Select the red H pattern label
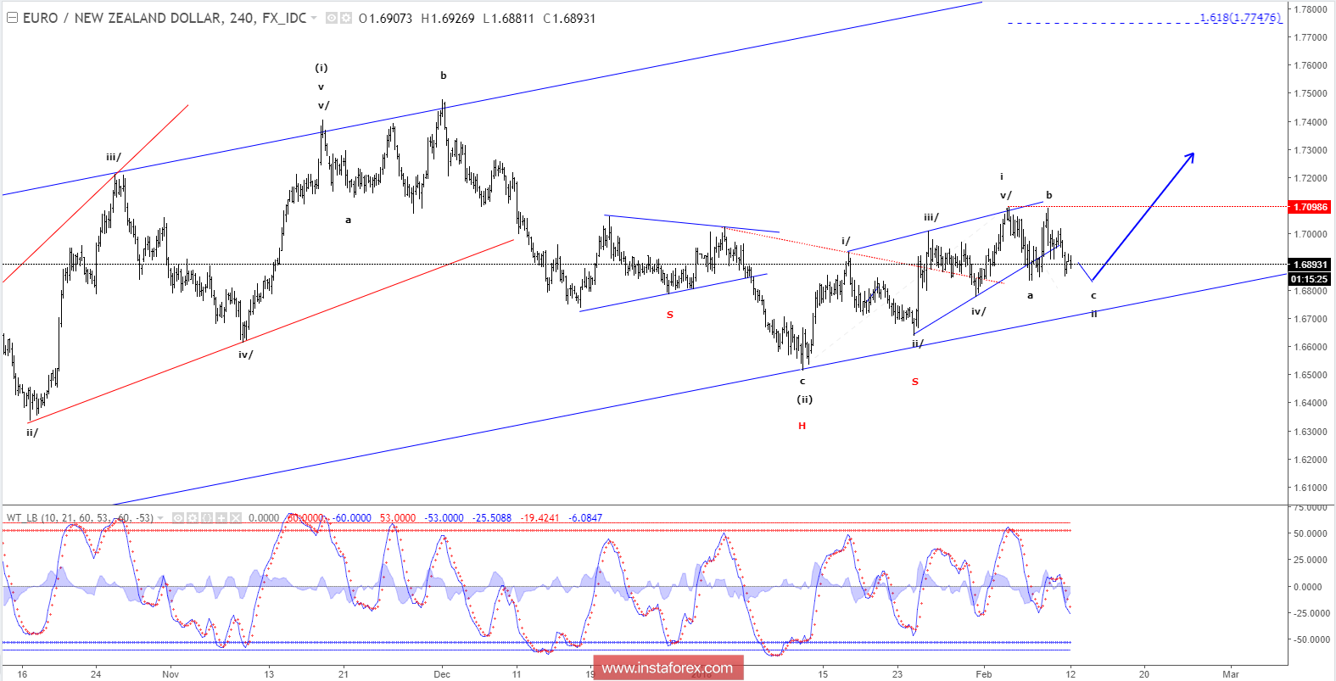The width and height of the screenshot is (1336, 681). [802, 426]
